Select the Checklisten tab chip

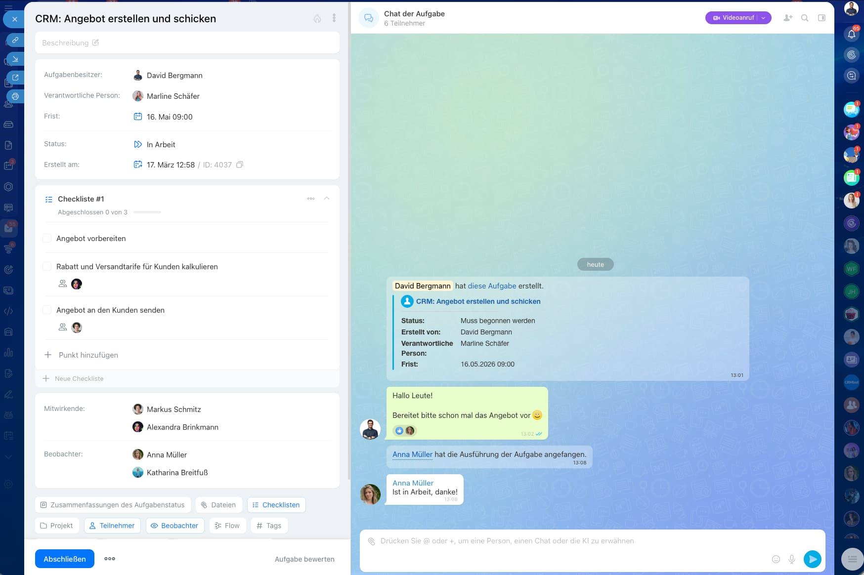[x=276, y=505]
